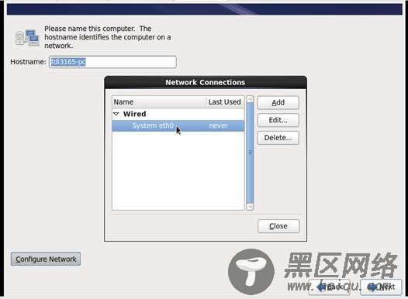408x299 pixels.
Task: Click the mushroom watermark logo
Action: click(x=251, y=272)
